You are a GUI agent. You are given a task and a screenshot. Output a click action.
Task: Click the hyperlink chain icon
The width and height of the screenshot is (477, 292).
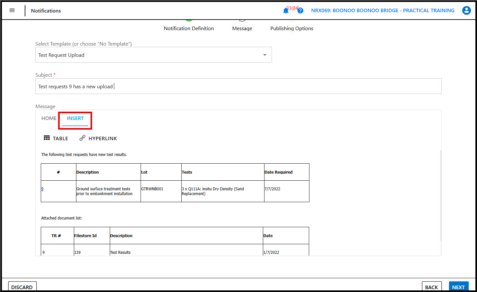[x=82, y=138]
